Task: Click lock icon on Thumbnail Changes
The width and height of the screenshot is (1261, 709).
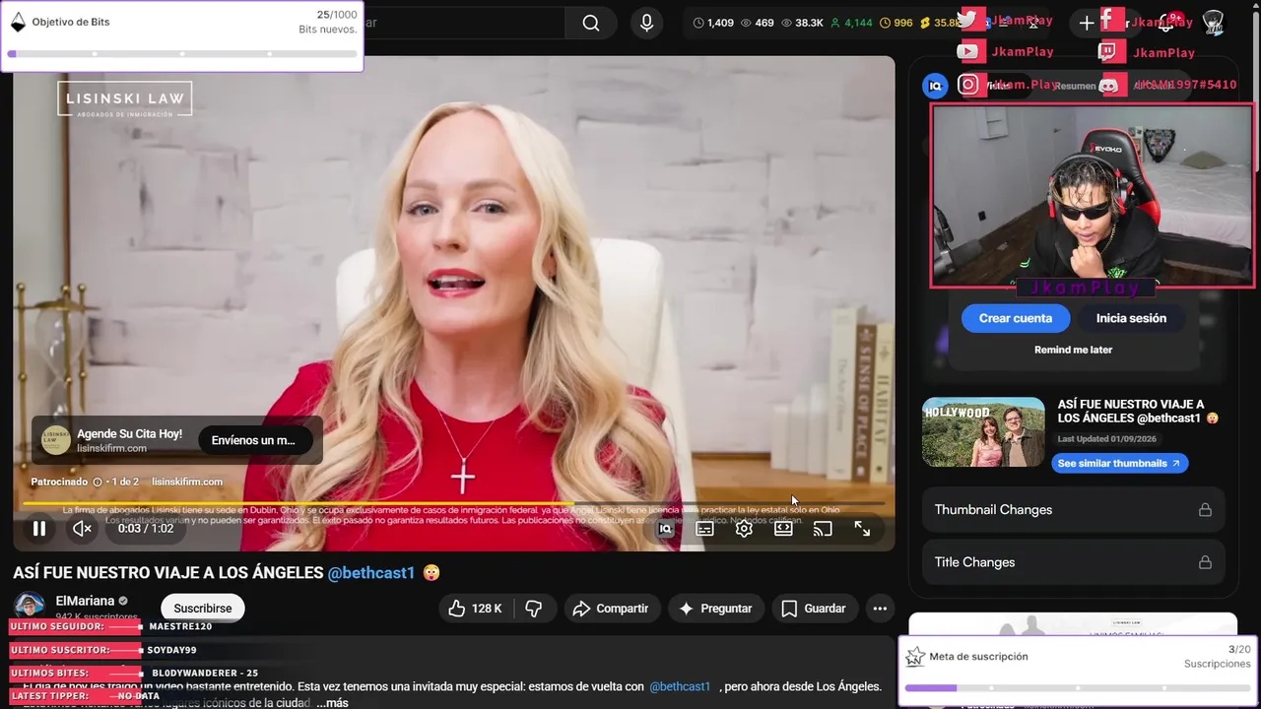Action: click(1204, 509)
